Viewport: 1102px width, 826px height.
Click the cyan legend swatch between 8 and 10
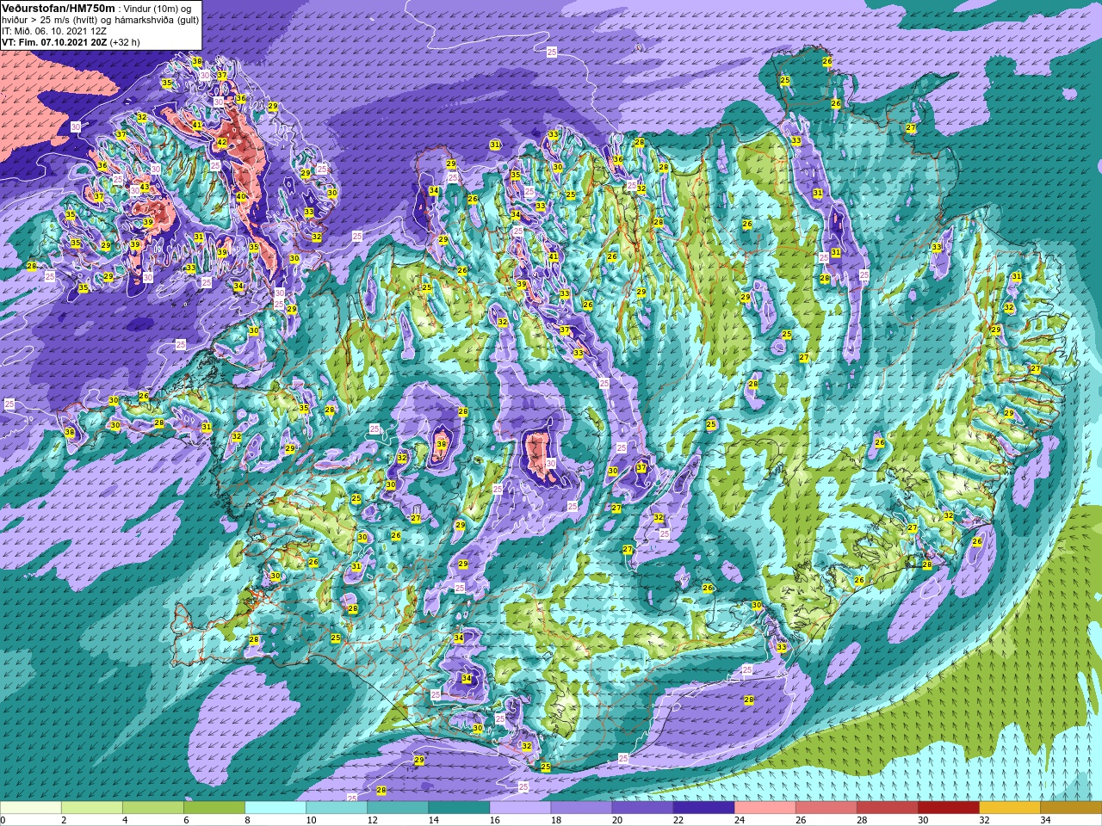[x=275, y=808]
